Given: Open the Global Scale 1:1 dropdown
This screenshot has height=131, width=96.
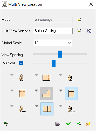Looking at the screenshot, I should coord(53,43).
